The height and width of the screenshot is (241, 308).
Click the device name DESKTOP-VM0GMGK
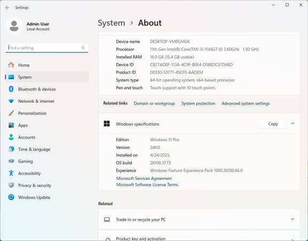[x=170, y=42]
